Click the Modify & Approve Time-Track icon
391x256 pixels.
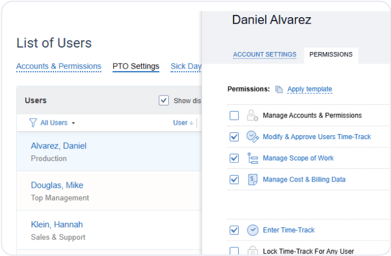(x=252, y=137)
